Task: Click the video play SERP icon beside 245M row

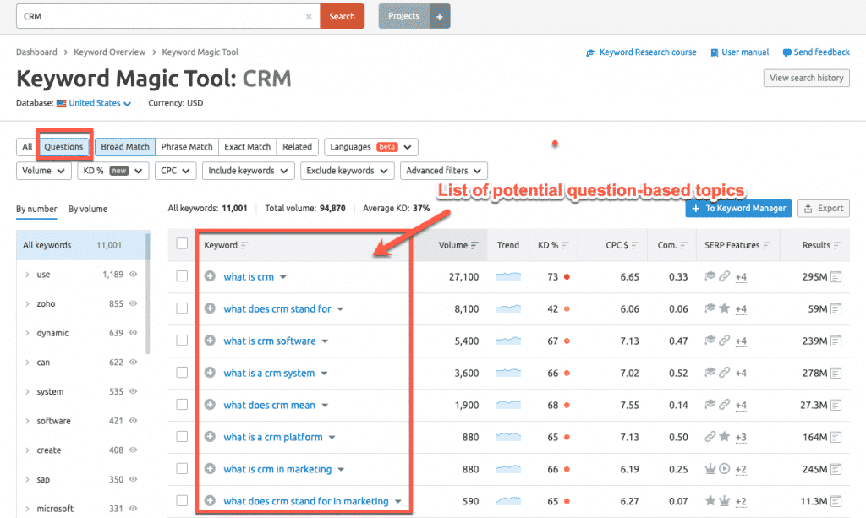Action: coord(724,469)
